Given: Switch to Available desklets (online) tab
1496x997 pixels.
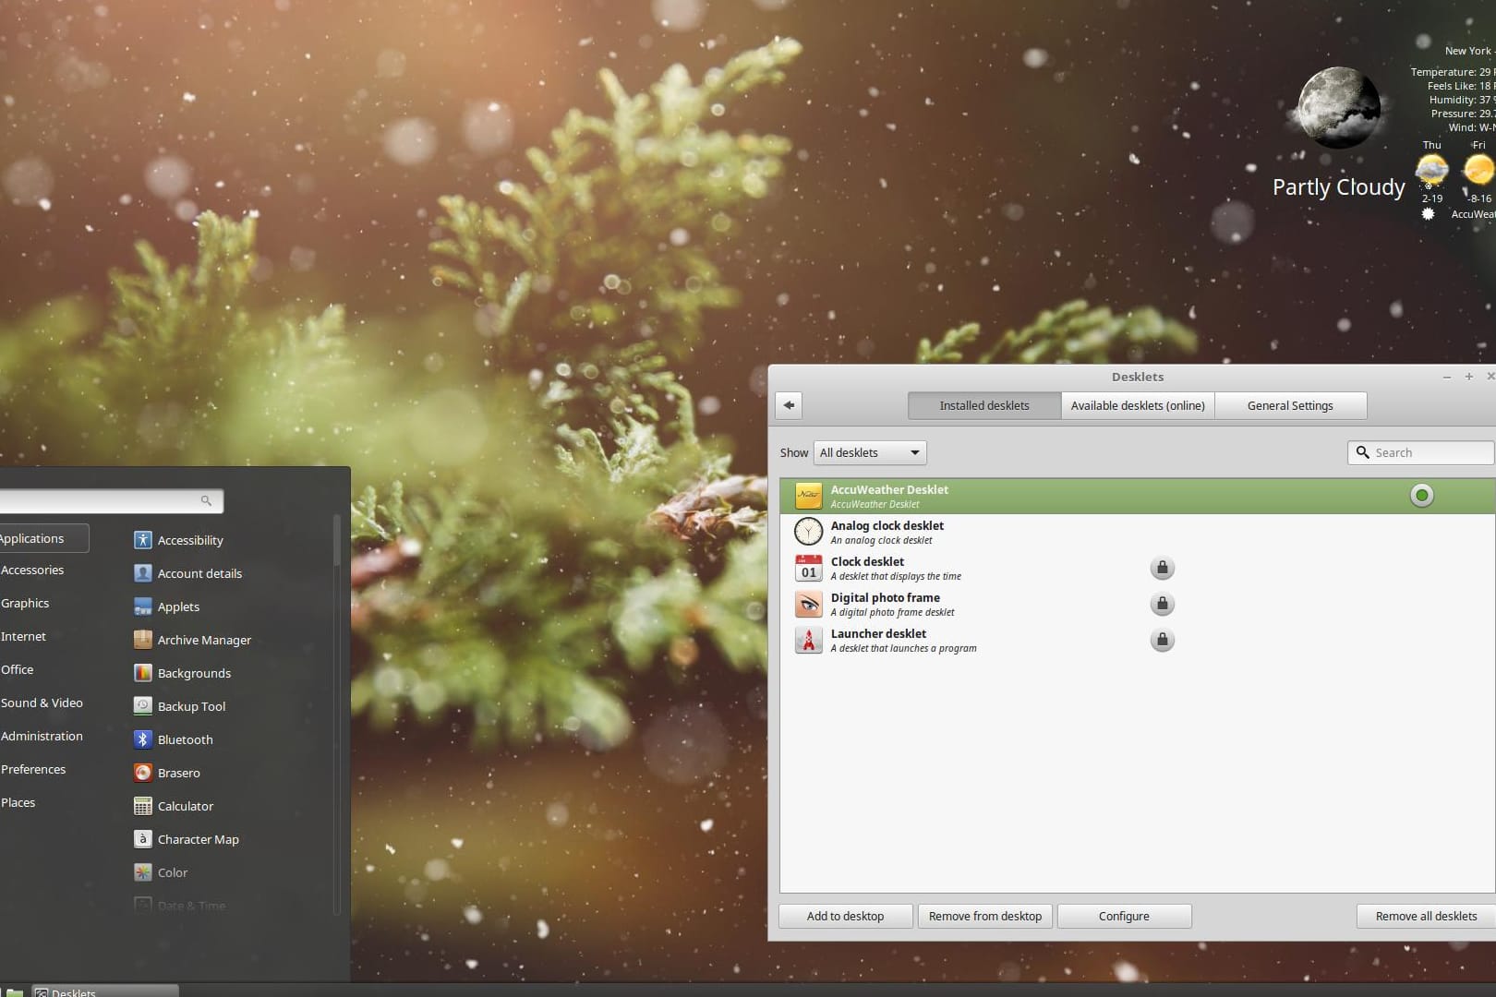Looking at the screenshot, I should [1137, 405].
